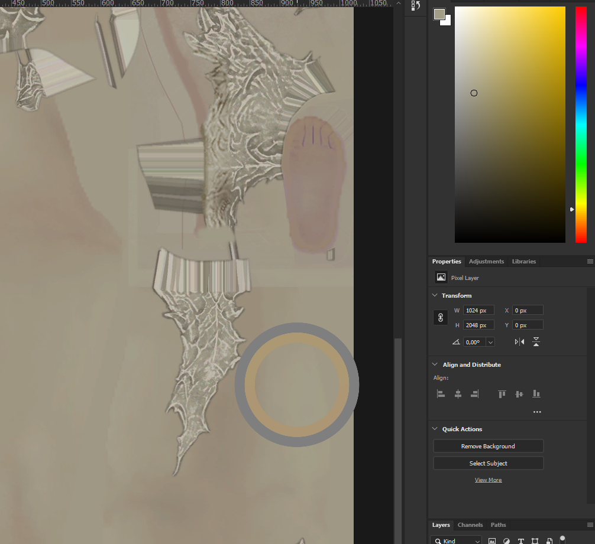Image resolution: width=595 pixels, height=544 pixels.
Task: Open more align options (three dots)
Action: (x=537, y=412)
